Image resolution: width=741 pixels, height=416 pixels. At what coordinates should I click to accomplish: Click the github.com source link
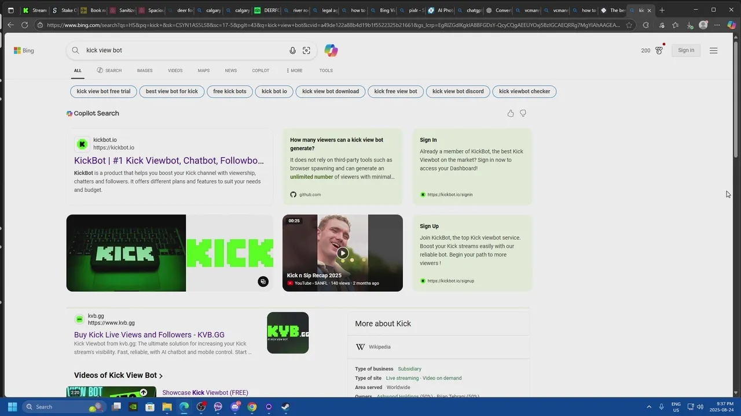point(310,195)
